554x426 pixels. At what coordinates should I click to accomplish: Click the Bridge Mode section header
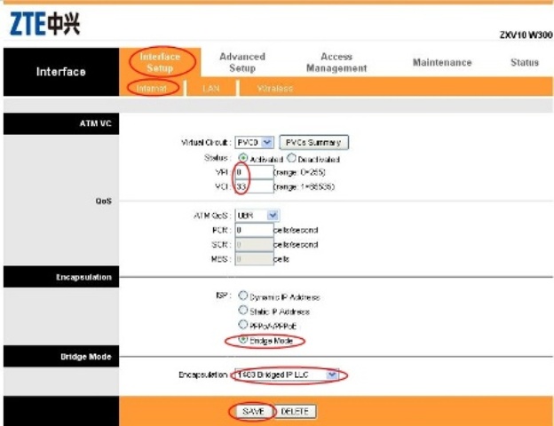click(61, 357)
